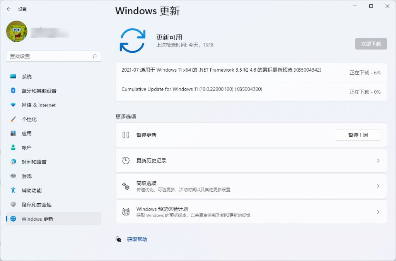Click the paintbrush icon for 个性化
The height and width of the screenshot is (261, 396).
13,119
